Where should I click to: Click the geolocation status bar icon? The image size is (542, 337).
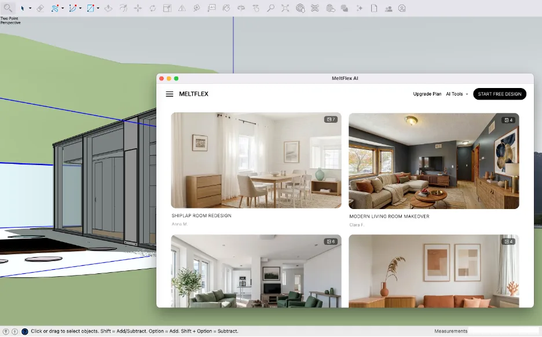pyautogui.click(x=6, y=331)
